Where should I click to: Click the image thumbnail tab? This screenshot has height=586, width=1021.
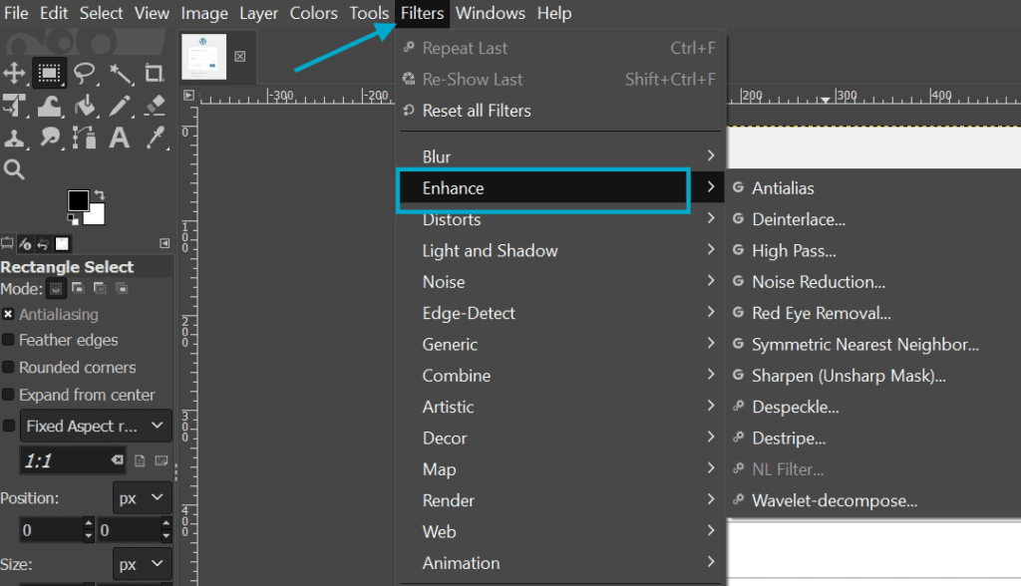pos(203,57)
